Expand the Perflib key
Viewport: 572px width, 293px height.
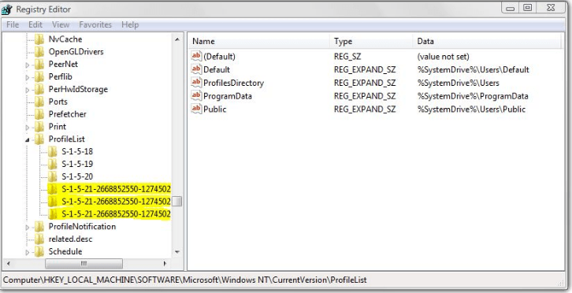pyautogui.click(x=28, y=77)
